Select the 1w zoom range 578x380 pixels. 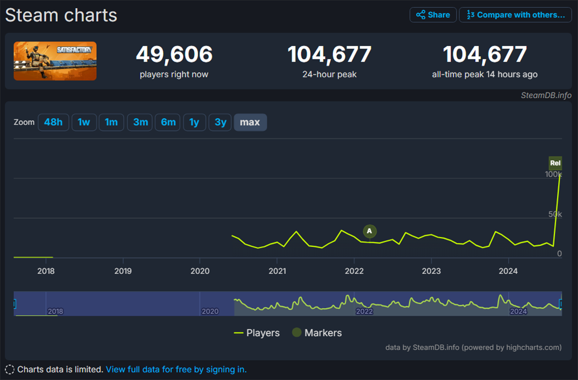pyautogui.click(x=84, y=122)
